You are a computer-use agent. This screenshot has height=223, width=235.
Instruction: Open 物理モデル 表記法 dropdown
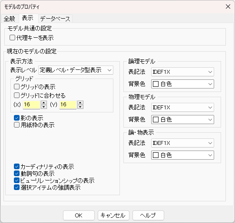tap(182, 108)
